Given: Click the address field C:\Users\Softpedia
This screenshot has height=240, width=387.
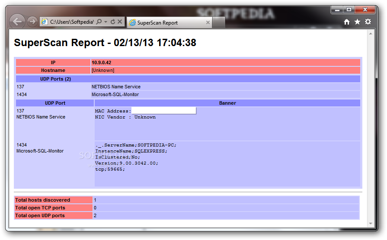Looking at the screenshot, I should coord(72,22).
